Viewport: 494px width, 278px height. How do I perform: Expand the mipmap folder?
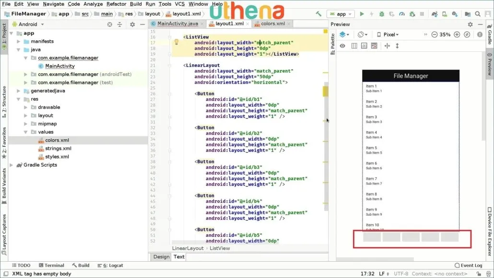point(26,124)
